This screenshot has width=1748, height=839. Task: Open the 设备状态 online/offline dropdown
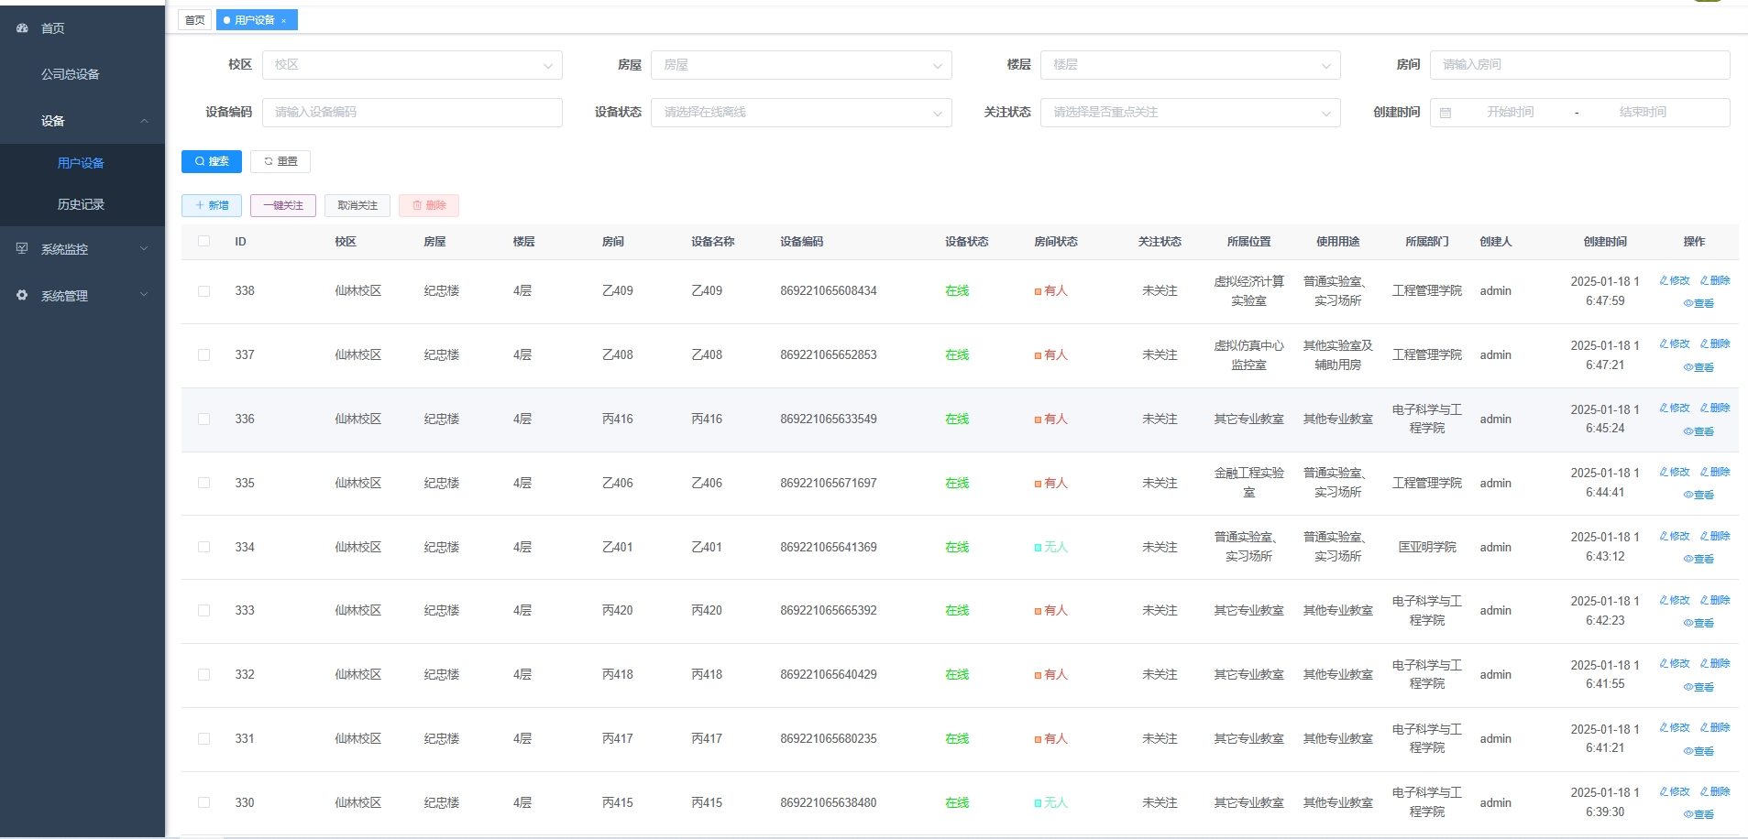coord(801,113)
